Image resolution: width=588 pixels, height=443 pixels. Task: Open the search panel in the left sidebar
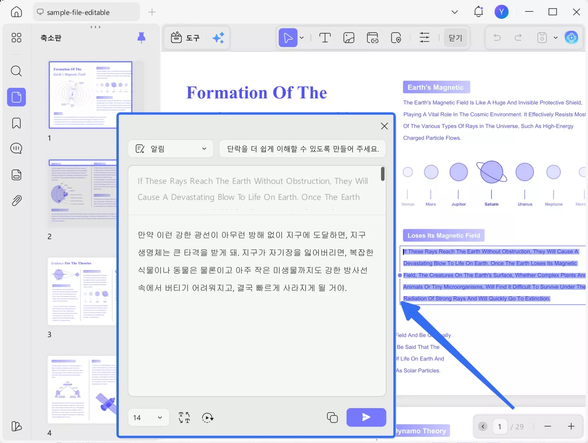coord(16,71)
